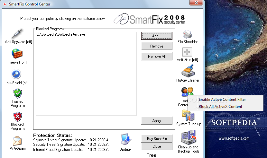Click the Remove button
This screenshot has height=158, width=267.
click(157, 46)
